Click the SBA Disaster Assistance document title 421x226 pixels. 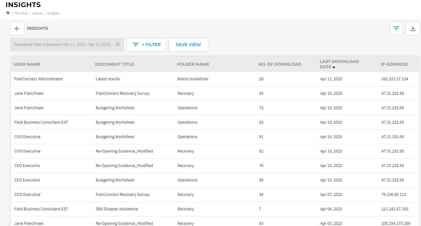[117, 209]
